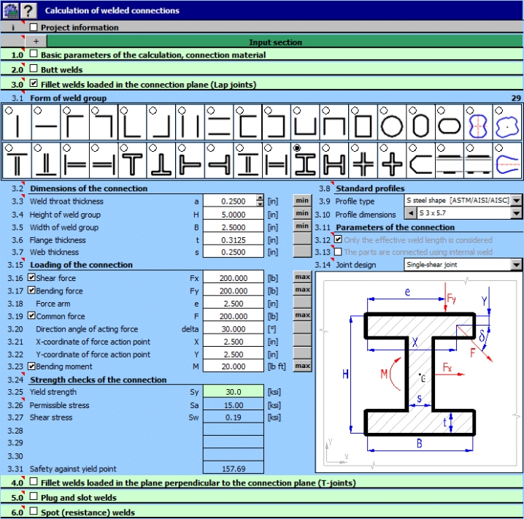Viewport: 524px width, 519px height.
Task: Uncheck the Shear force checkbox
Action: 31,278
